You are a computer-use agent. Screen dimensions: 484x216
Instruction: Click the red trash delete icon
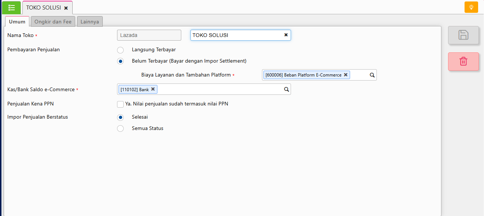463,62
